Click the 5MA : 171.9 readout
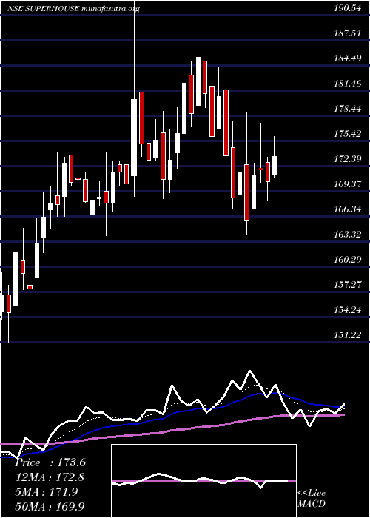This screenshot has height=518, width=370. click(x=47, y=492)
